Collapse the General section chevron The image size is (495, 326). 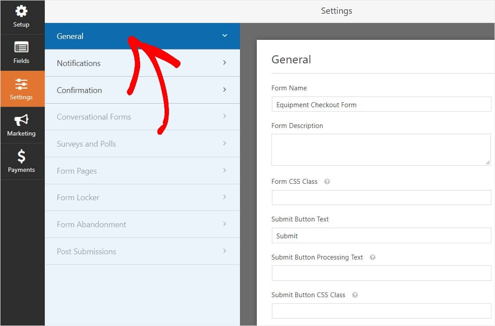click(225, 35)
